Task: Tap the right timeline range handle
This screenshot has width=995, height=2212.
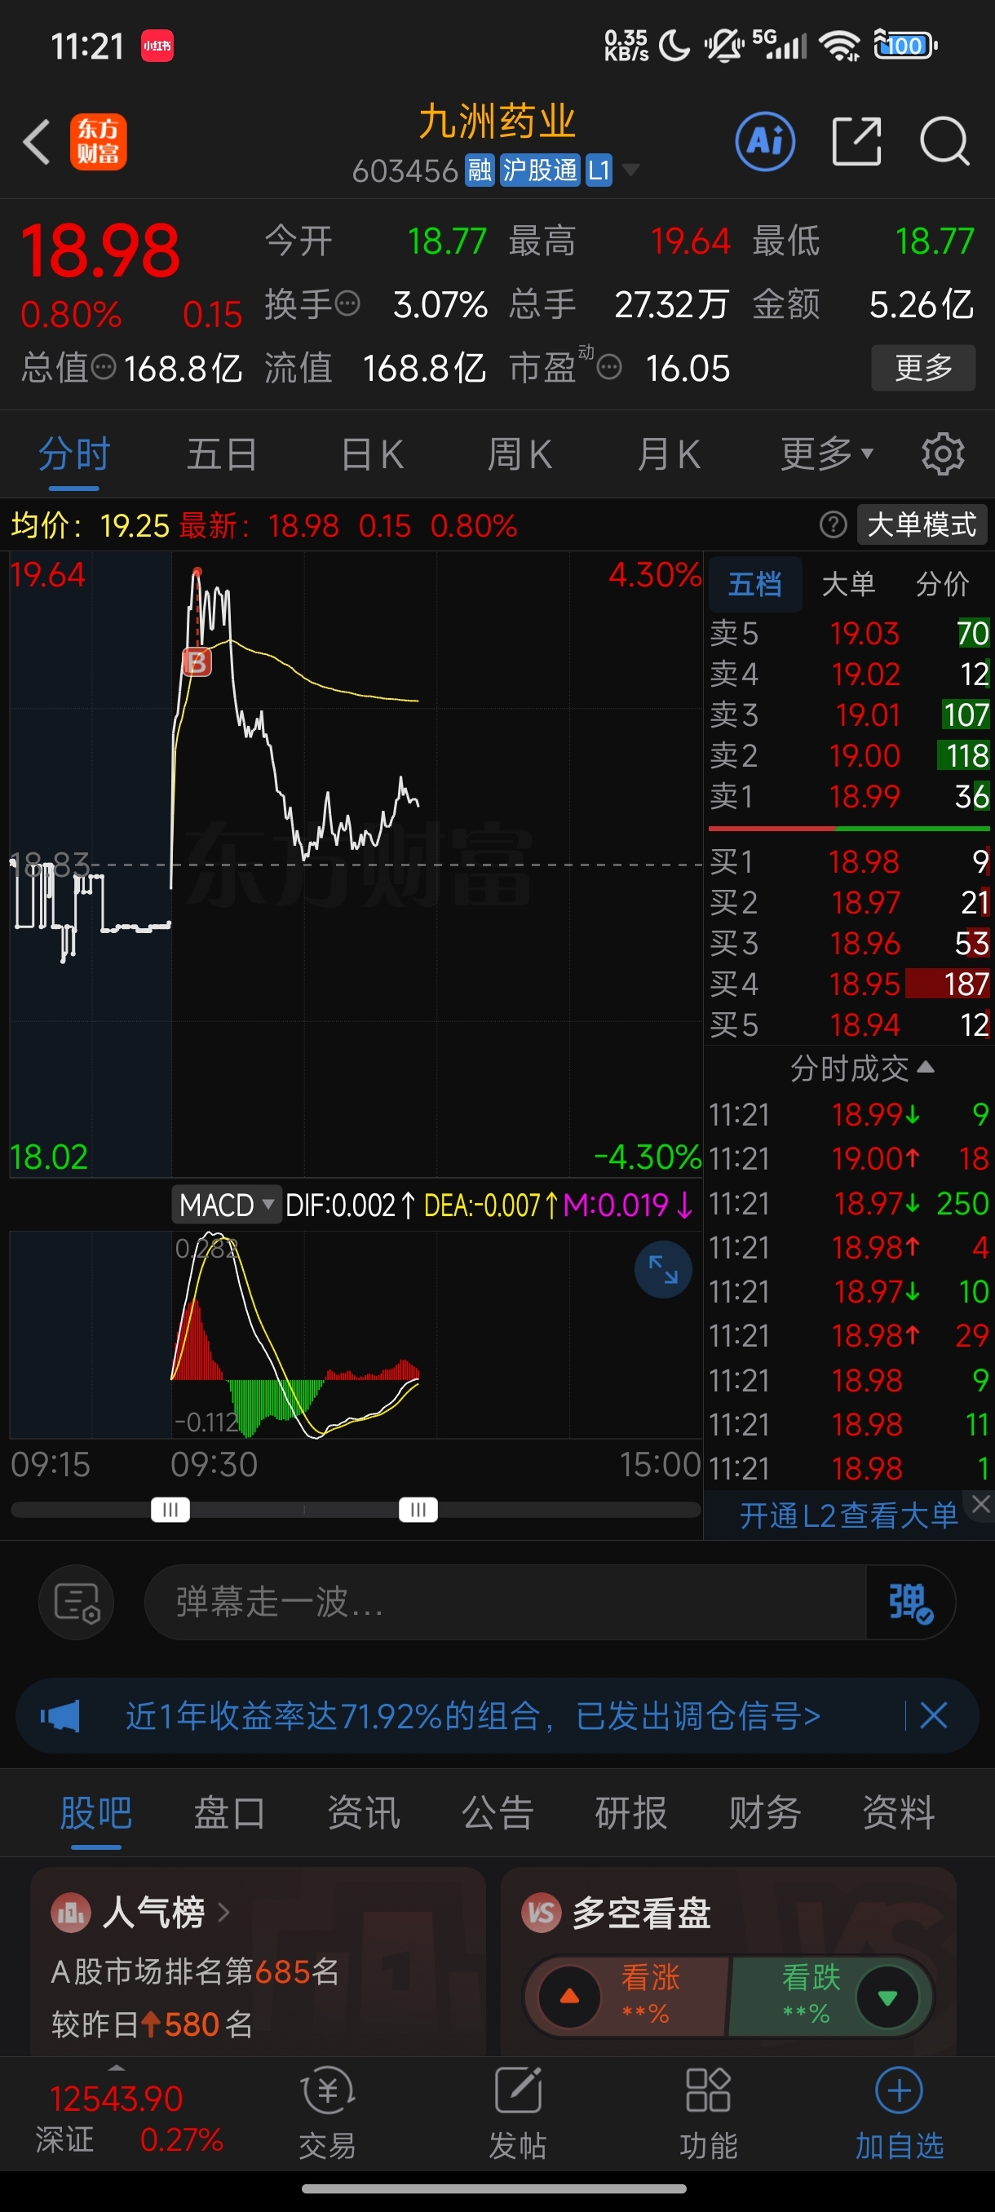Action: point(418,1510)
